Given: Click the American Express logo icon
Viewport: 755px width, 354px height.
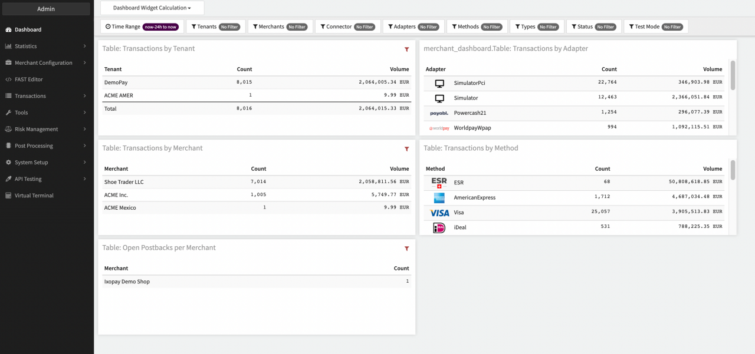Looking at the screenshot, I should tap(439, 198).
